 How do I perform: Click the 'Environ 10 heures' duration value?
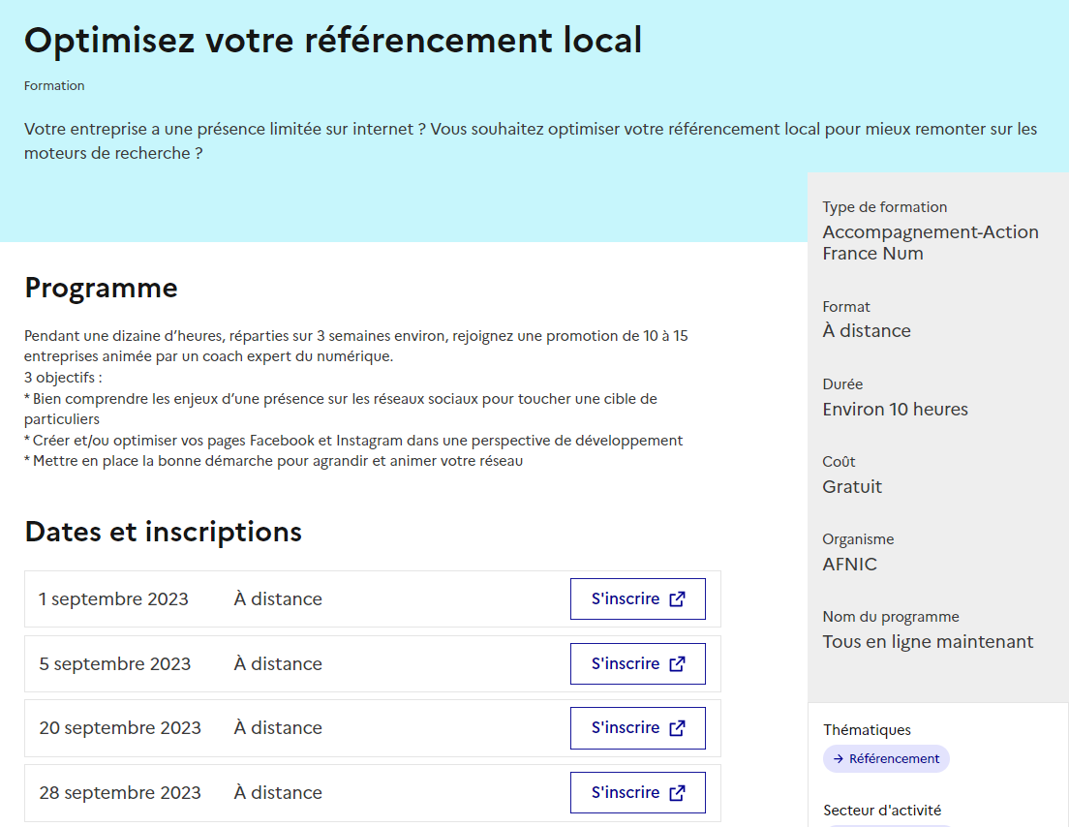(895, 410)
